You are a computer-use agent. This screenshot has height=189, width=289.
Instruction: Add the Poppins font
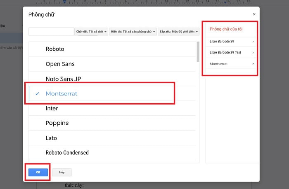[x=57, y=123]
